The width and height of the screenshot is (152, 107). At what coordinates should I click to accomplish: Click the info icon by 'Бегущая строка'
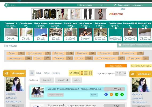click(120, 45)
